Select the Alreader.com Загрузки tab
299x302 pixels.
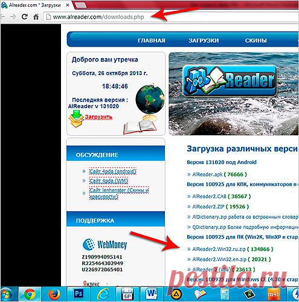(35, 5)
